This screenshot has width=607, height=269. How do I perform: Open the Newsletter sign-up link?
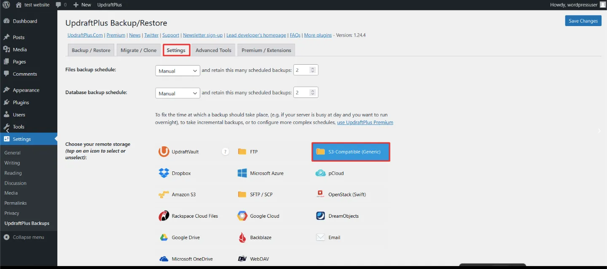pos(203,35)
